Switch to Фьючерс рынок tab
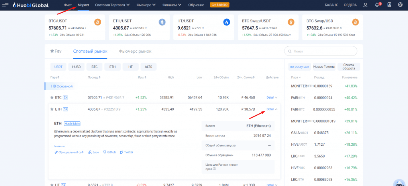 [135, 51]
